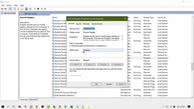Click OK in Remote Registry Properties

pos(96,84)
